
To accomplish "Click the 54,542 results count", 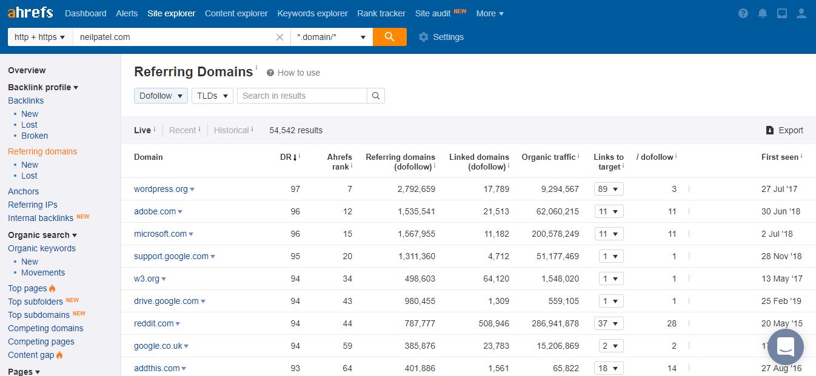I will click(296, 130).
